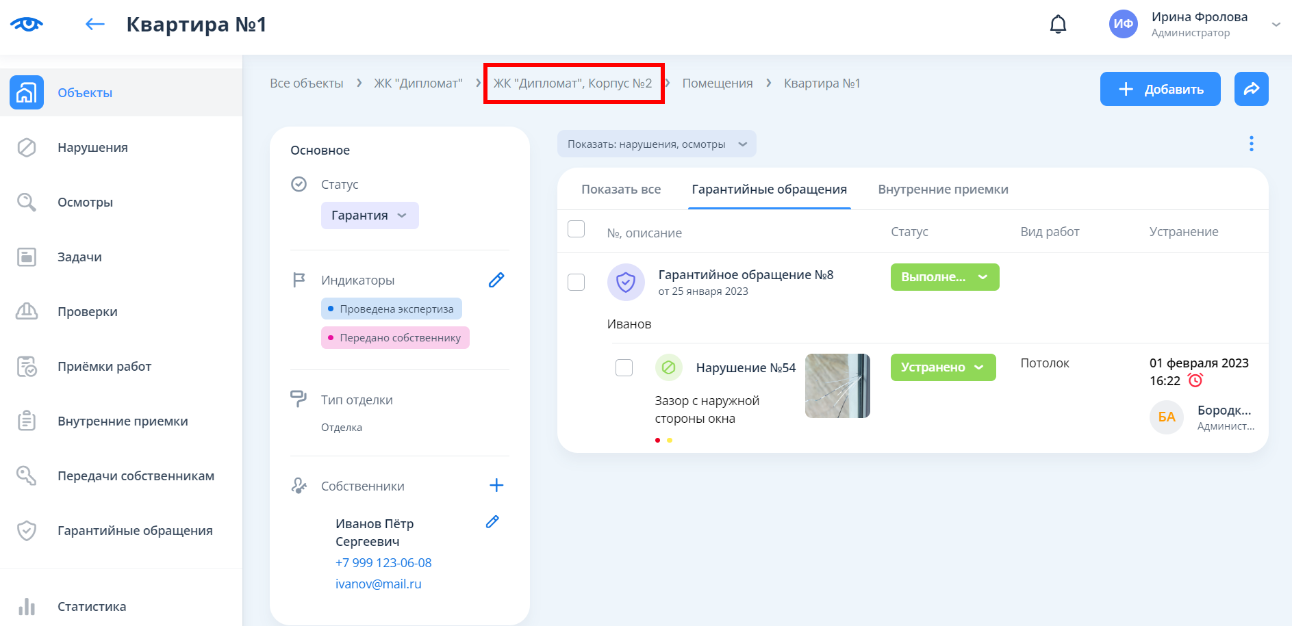Expand the Гарантия status dropdown
The width and height of the screenshot is (1292, 626).
tap(369, 216)
